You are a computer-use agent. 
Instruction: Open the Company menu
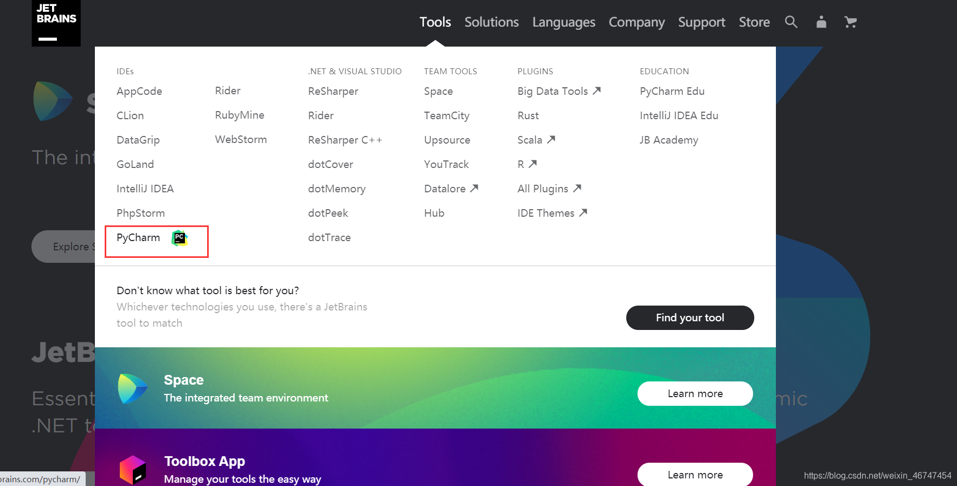point(637,22)
